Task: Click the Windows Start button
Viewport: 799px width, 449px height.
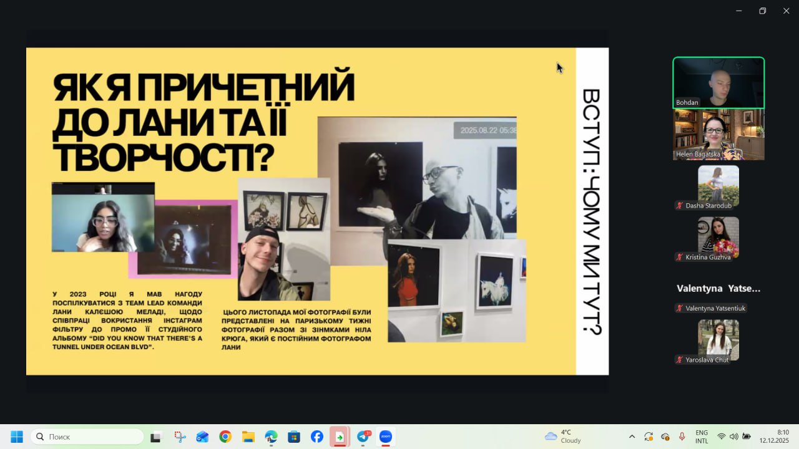Action: [17, 437]
